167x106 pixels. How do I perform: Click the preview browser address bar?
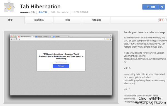coord(62,39)
